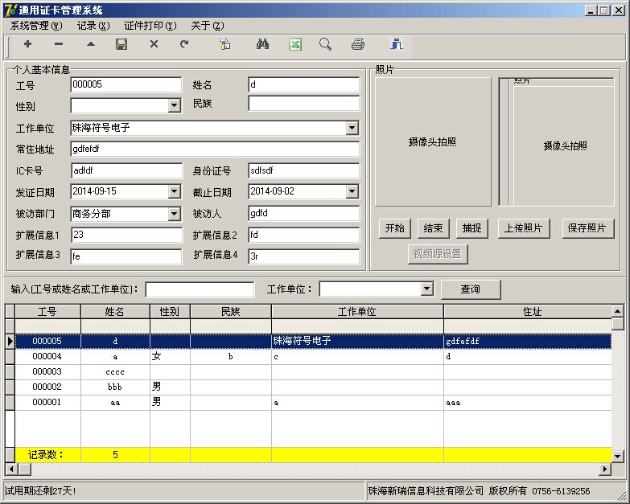The image size is (630, 504).
Task: Click the 查询 button
Action: click(471, 289)
